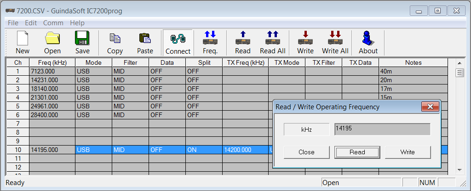Click the 17m note cell
471x191 pixels.
click(414, 89)
